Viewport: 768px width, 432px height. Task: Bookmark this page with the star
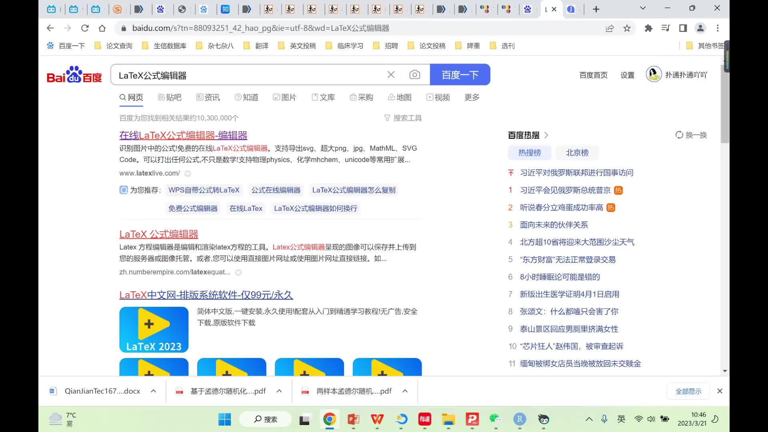click(x=627, y=28)
